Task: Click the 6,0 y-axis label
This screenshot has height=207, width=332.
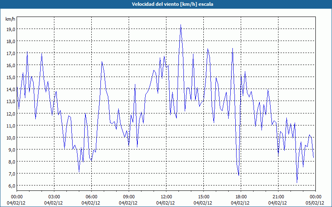Action: click(x=12, y=186)
